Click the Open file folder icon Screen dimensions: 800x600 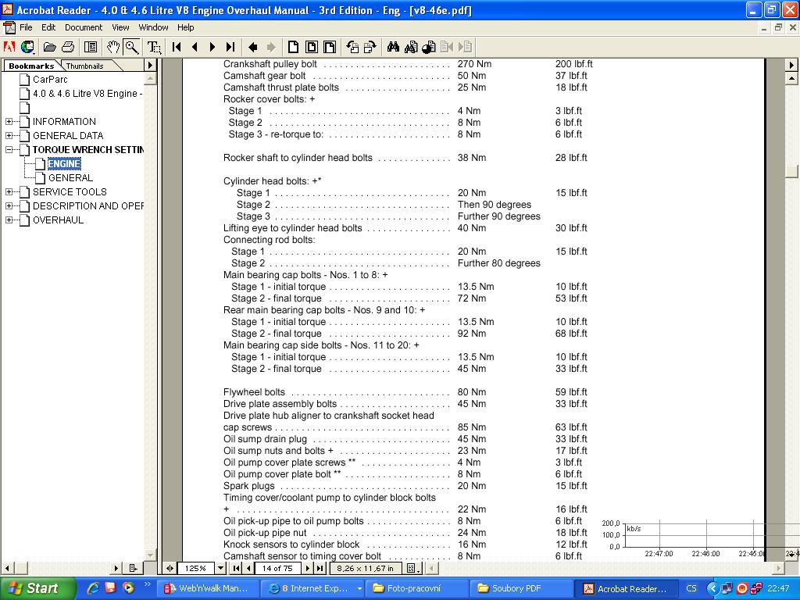pos(50,47)
